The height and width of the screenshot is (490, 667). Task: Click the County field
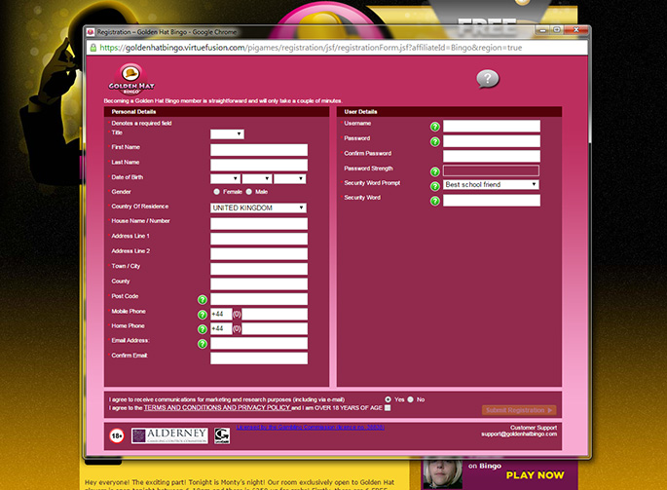[259, 283]
